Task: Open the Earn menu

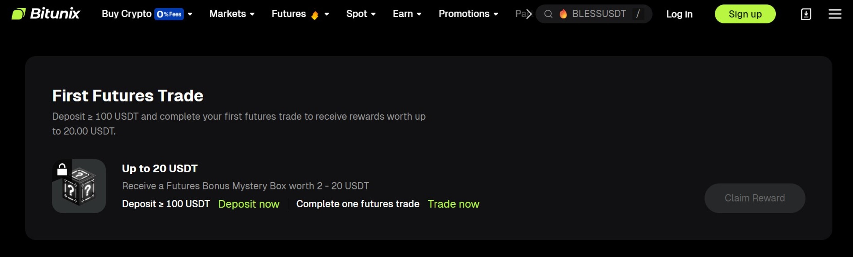Action: pyautogui.click(x=407, y=14)
